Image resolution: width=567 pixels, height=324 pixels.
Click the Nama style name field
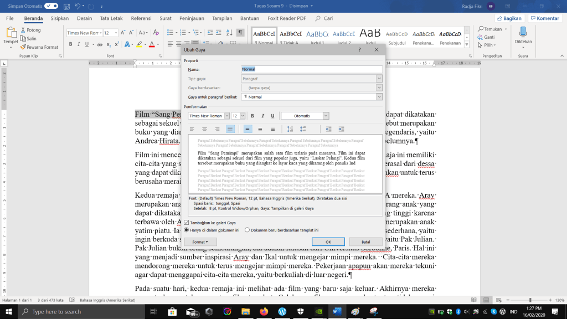(311, 69)
